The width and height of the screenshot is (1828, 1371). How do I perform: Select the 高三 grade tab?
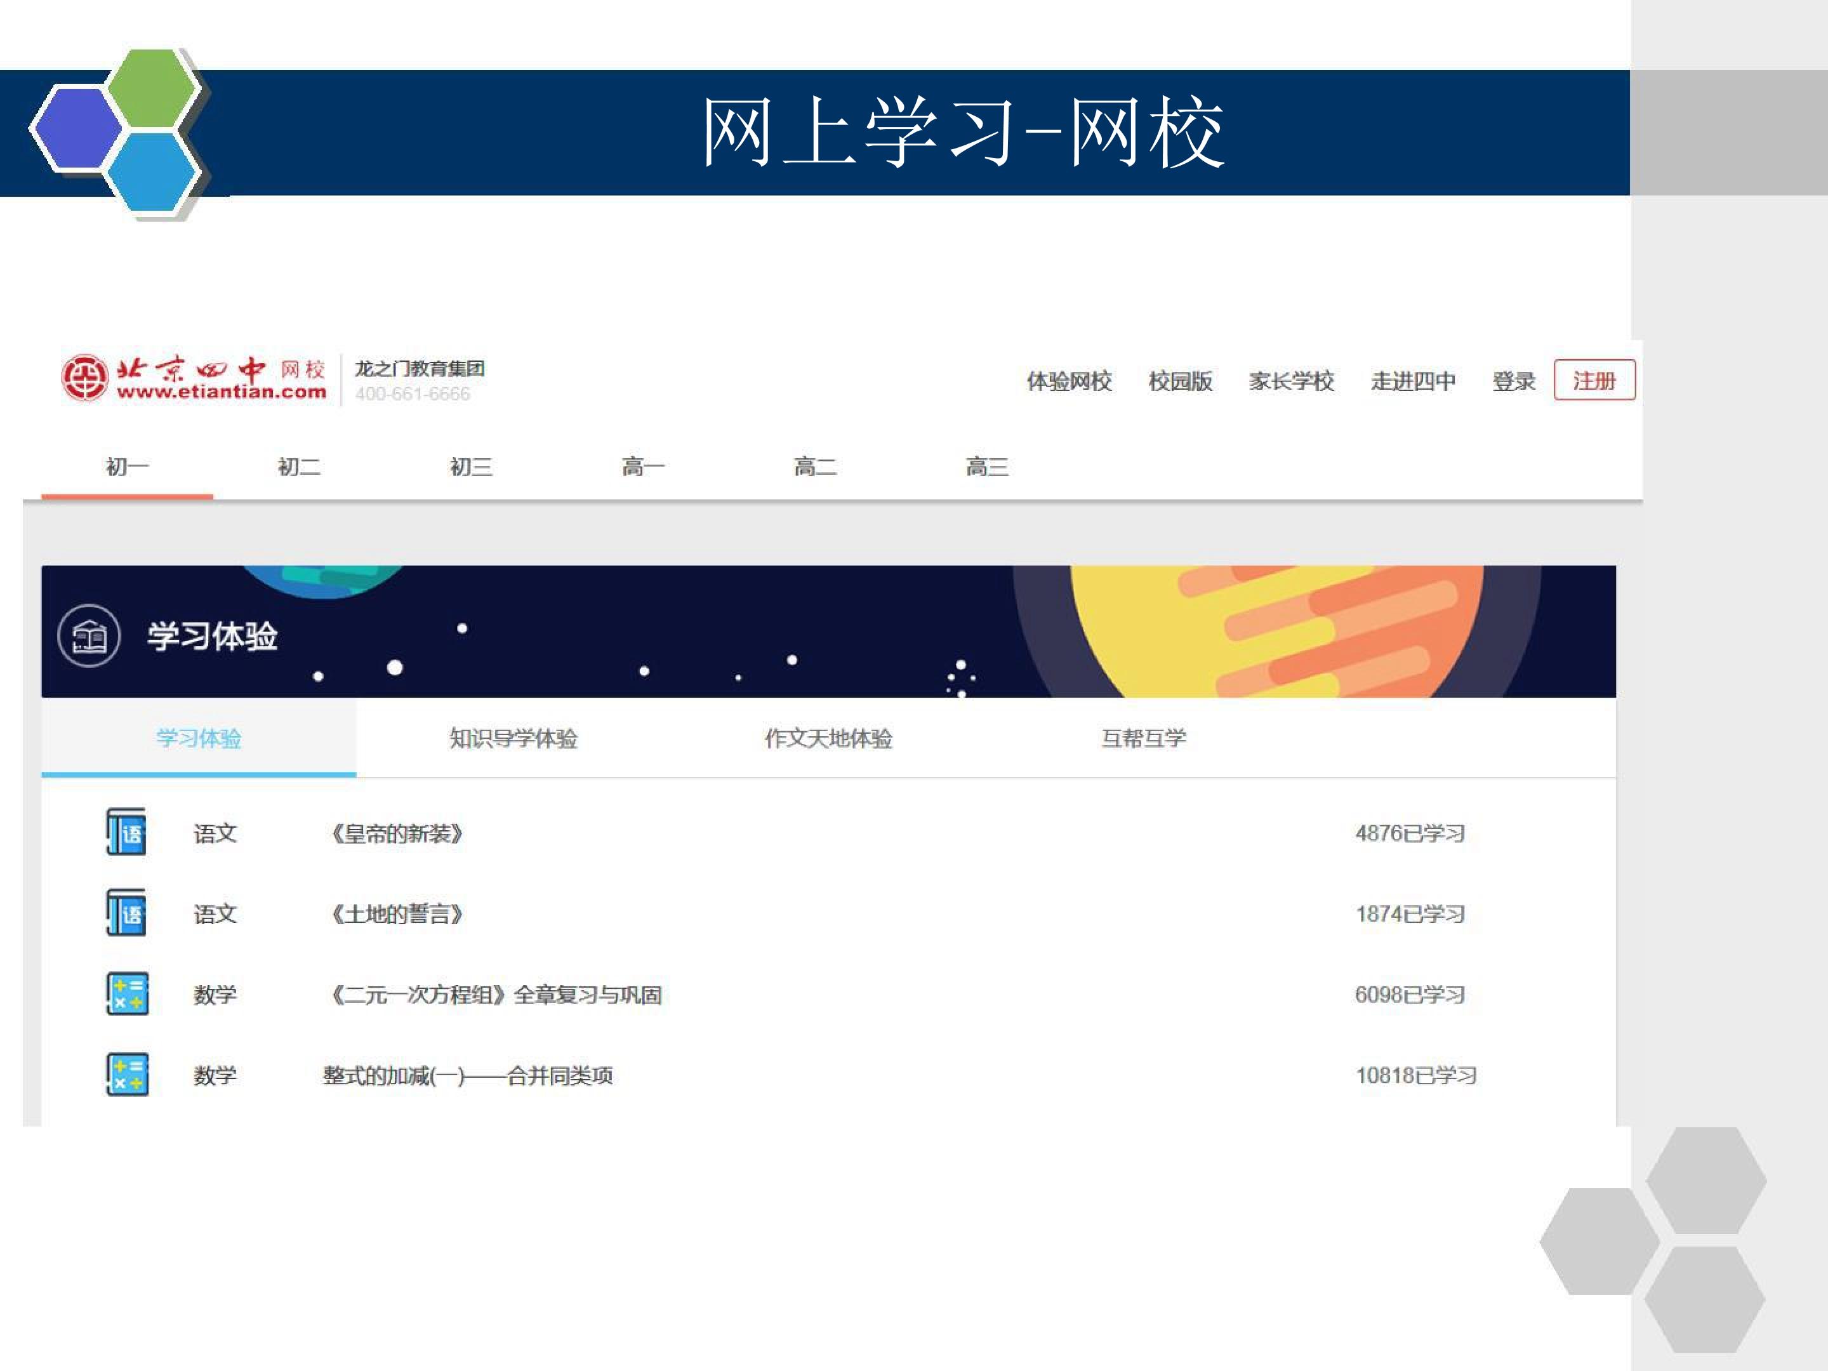[x=987, y=467]
